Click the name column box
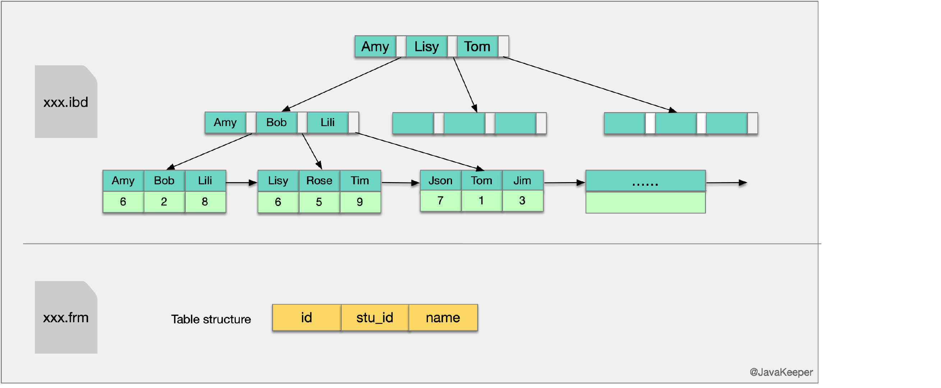The width and height of the screenshot is (941, 388). [443, 318]
